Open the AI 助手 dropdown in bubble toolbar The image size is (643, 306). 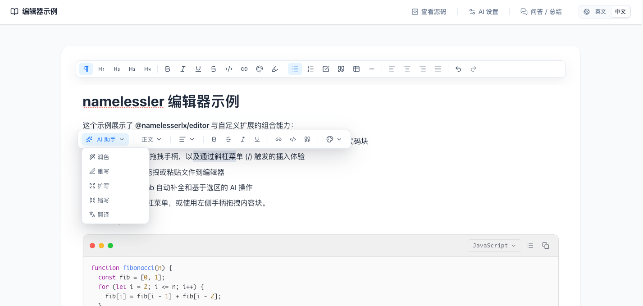pyautogui.click(x=105, y=139)
